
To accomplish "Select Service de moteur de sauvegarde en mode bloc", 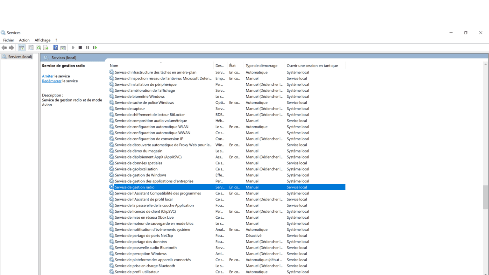I will pos(154,223).
